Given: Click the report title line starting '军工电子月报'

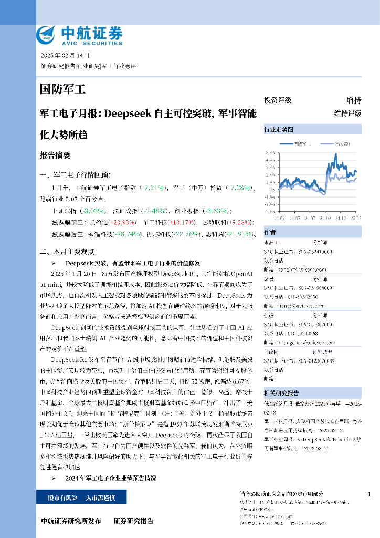Looking at the screenshot, I should [x=148, y=113].
